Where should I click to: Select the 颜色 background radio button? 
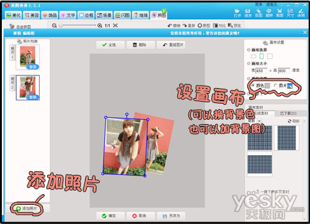[x=253, y=86]
